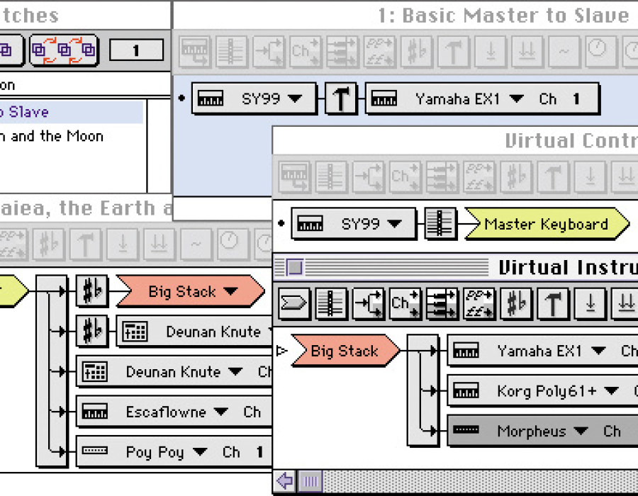Select the pp-ff velocity tool in Virtual Instruments toolbar
The image size is (638, 496).
(479, 303)
